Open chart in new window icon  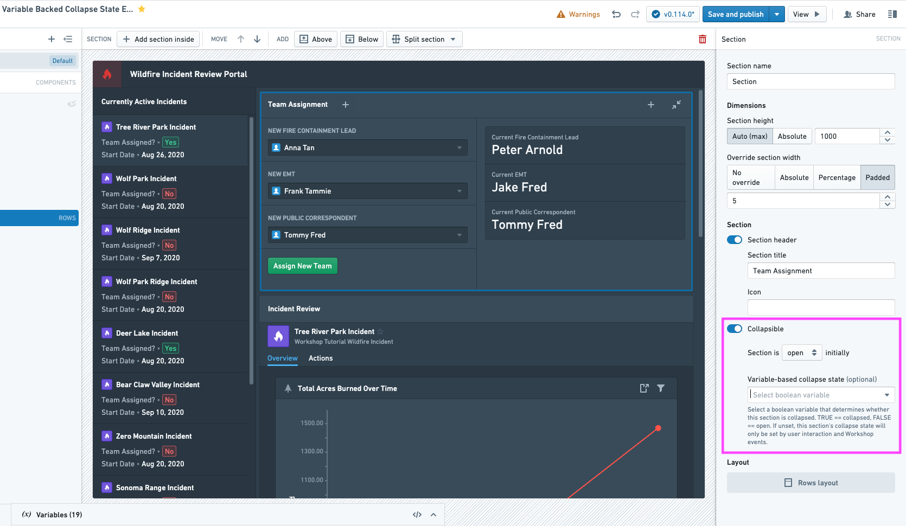(644, 388)
